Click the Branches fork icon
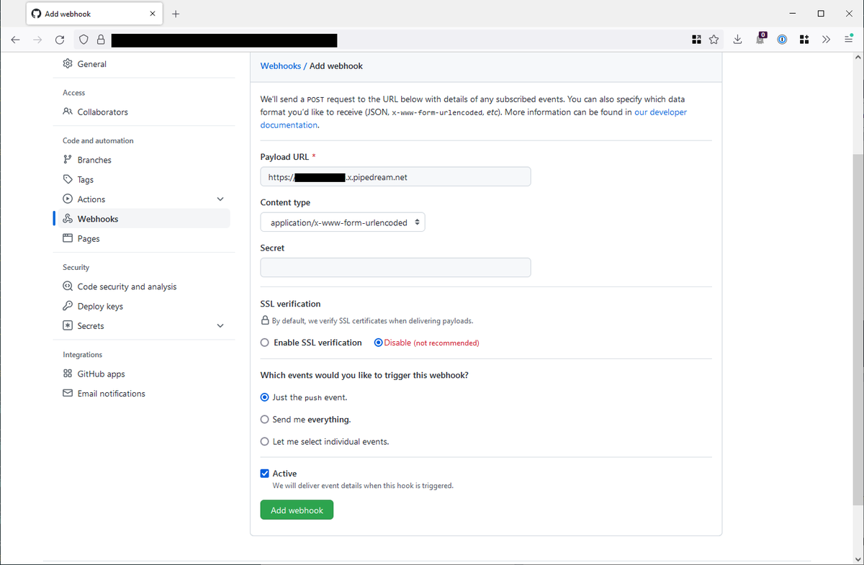The image size is (864, 565). [68, 160]
